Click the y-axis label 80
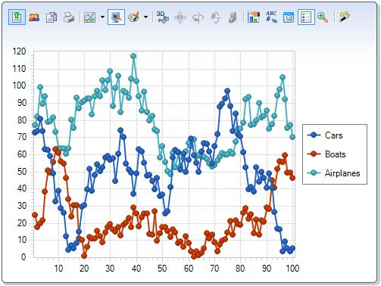Screen dimensions: 381x286 point(21,120)
